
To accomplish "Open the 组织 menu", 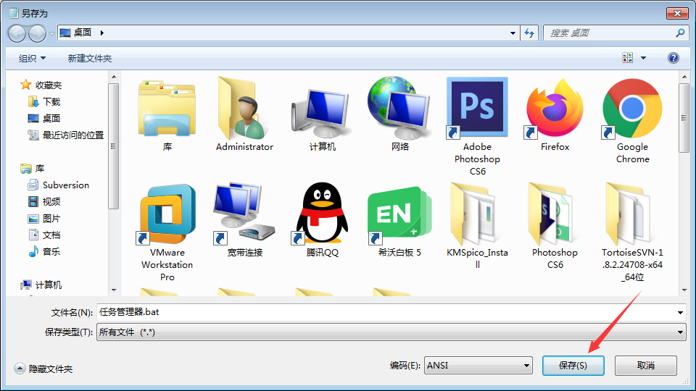I will tap(32, 58).
